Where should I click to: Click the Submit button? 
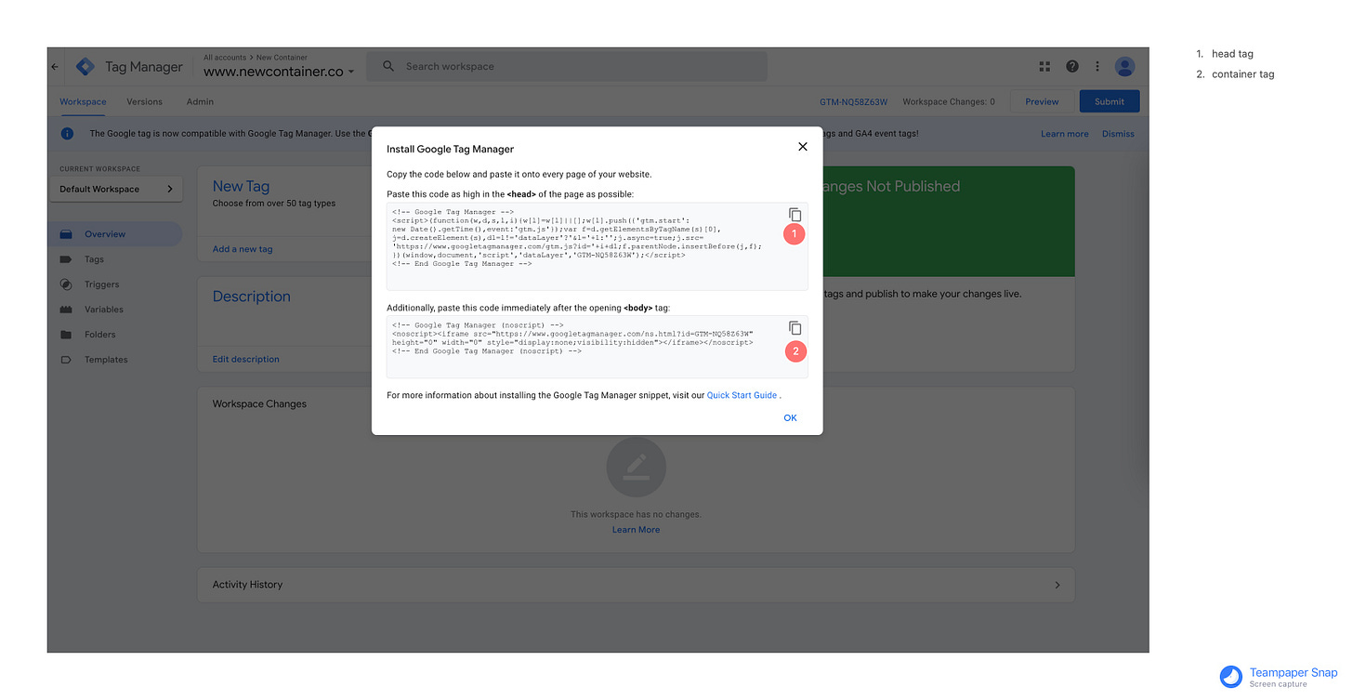(x=1110, y=102)
